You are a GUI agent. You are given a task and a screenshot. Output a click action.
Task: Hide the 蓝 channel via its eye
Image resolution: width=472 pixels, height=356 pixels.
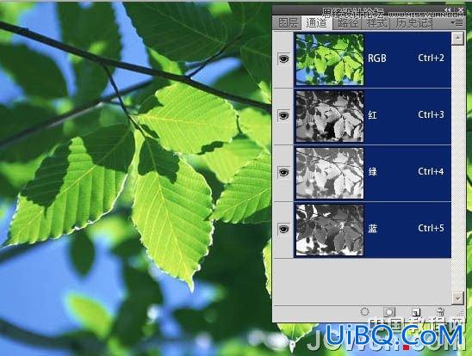point(283,230)
